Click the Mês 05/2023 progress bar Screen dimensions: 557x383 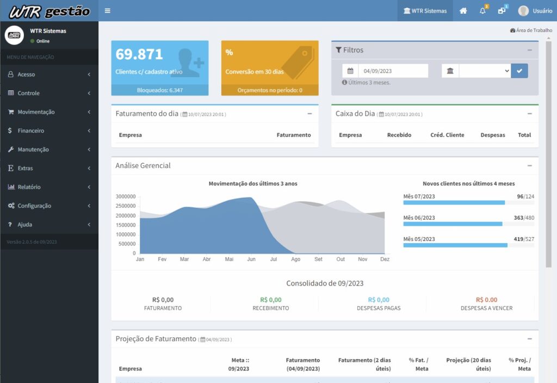coord(468,245)
